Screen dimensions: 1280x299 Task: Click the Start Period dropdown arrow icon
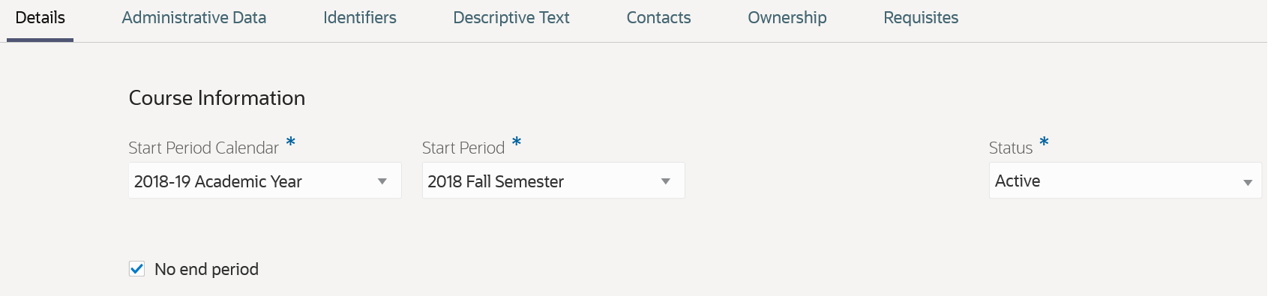pyautogui.click(x=666, y=181)
